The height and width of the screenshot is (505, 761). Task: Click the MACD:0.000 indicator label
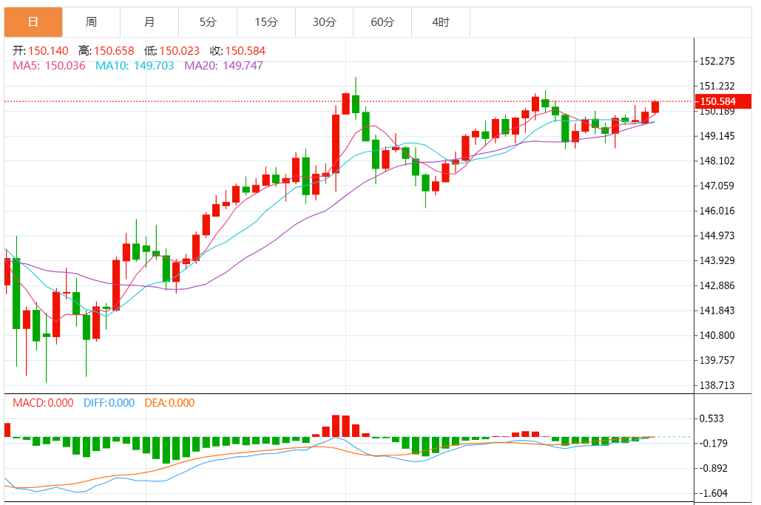(x=43, y=403)
